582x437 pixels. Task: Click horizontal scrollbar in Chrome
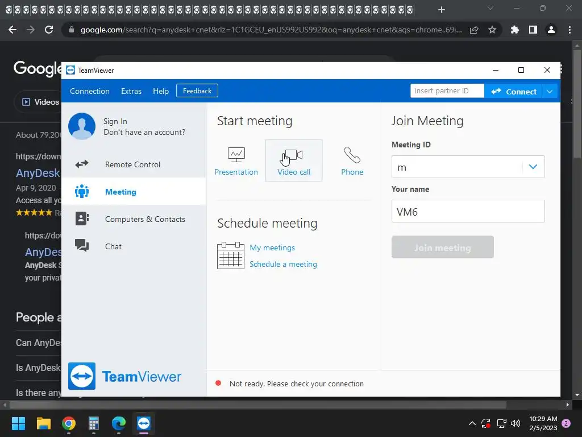click(x=258, y=405)
